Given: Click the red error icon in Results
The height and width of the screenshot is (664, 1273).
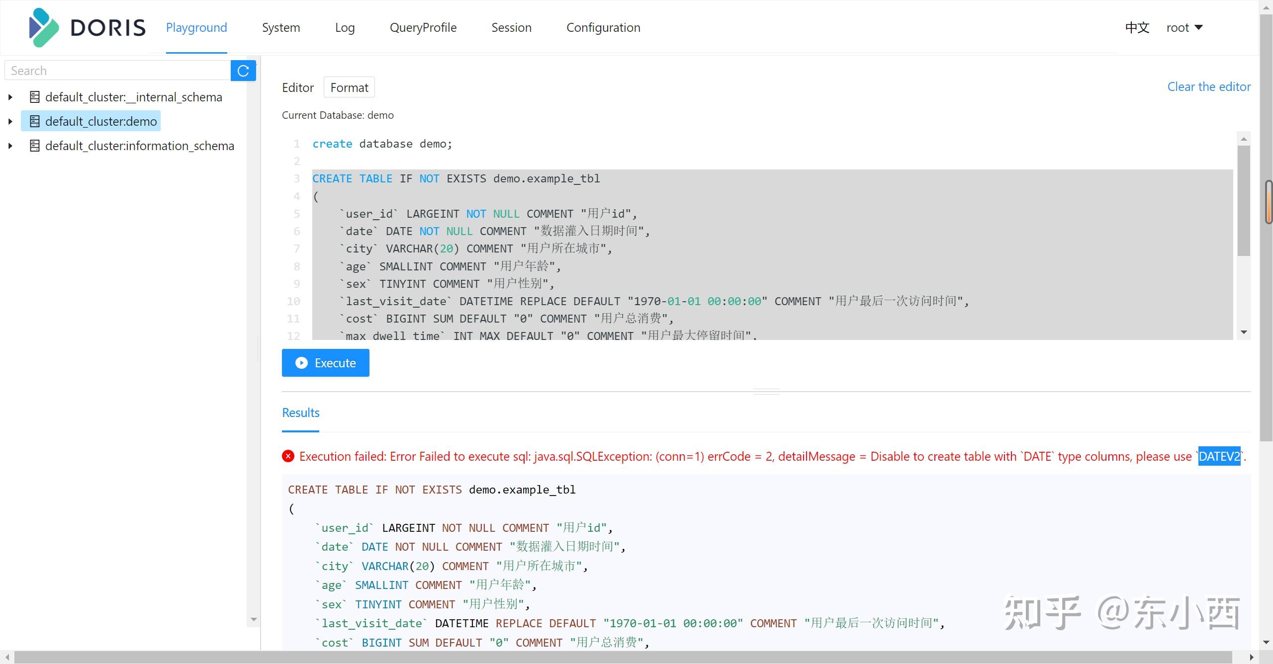Looking at the screenshot, I should point(288,456).
